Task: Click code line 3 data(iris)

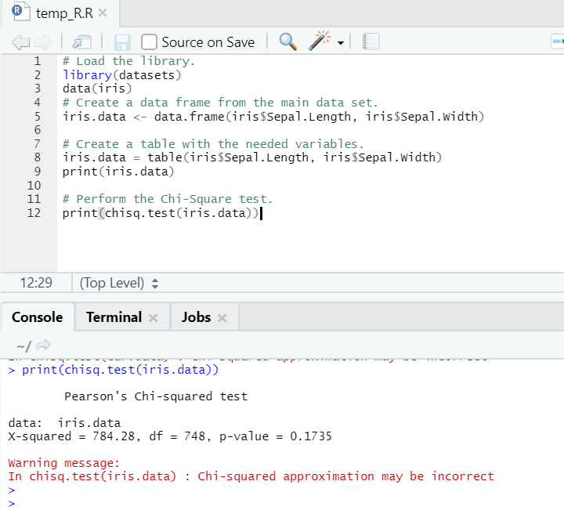Action: coord(97,89)
